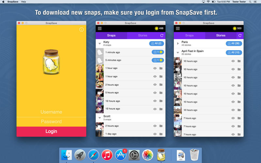Open folder for Katy's 2 hours ago snap

tap(161, 85)
